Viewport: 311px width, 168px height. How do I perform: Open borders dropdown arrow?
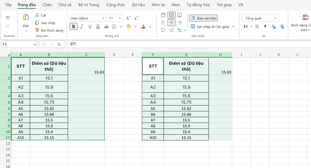pyautogui.click(x=121, y=26)
